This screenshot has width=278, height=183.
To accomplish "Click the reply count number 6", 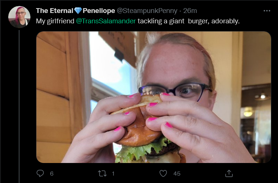I will (52, 174).
